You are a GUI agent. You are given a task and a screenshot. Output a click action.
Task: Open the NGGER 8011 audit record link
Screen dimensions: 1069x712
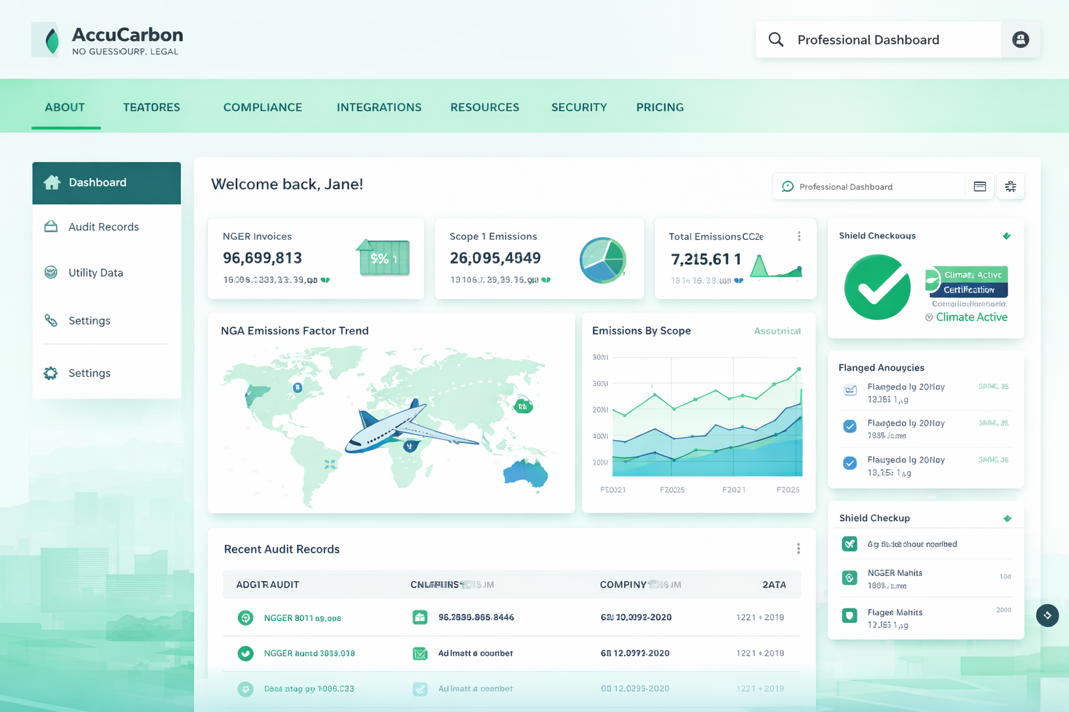302,617
